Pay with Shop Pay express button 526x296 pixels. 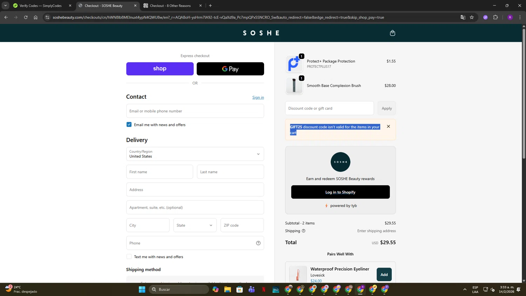click(160, 69)
